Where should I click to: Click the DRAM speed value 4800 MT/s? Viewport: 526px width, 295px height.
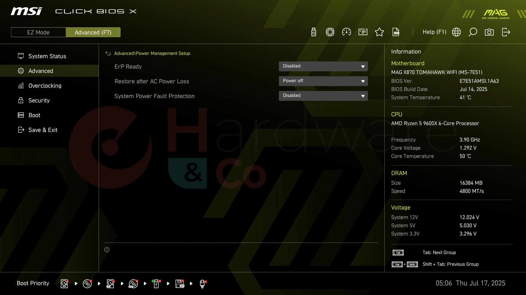[x=472, y=191]
